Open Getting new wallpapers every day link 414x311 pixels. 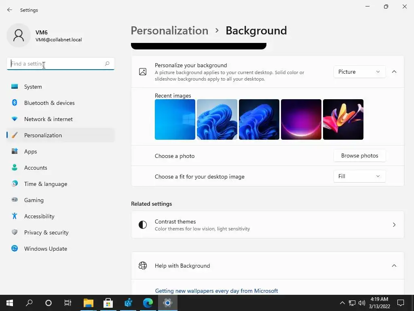[216, 291]
